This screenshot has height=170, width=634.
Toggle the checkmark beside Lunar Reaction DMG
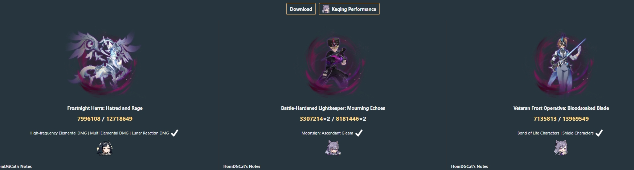point(175,133)
